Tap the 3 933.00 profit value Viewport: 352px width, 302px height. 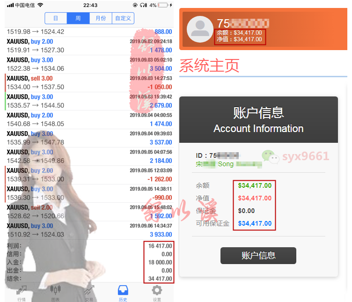pyautogui.click(x=161, y=234)
